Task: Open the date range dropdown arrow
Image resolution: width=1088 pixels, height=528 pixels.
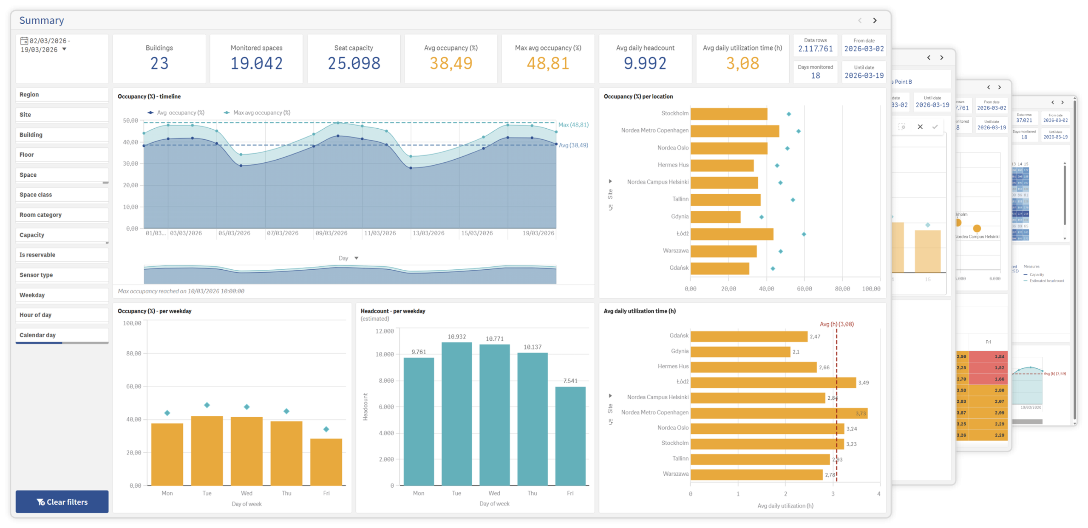Action: (x=64, y=49)
